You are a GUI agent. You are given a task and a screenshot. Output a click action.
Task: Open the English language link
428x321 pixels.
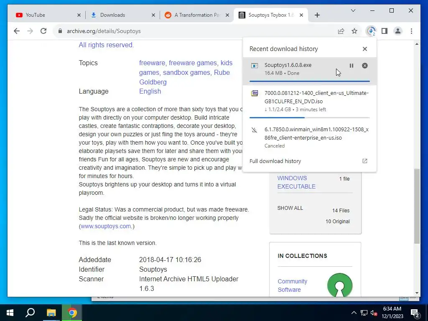coord(150,91)
